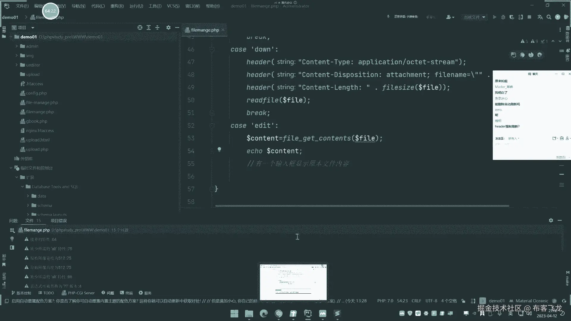
Task: Click the Search Everywhere magnifier icon
Action: click(x=549, y=17)
